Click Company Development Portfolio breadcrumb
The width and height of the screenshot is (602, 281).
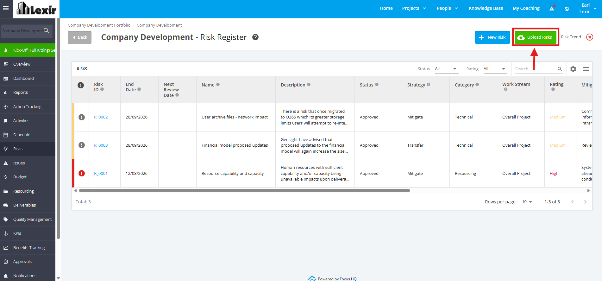click(99, 25)
